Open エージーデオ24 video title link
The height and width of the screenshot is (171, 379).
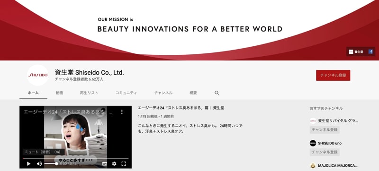tap(181, 108)
